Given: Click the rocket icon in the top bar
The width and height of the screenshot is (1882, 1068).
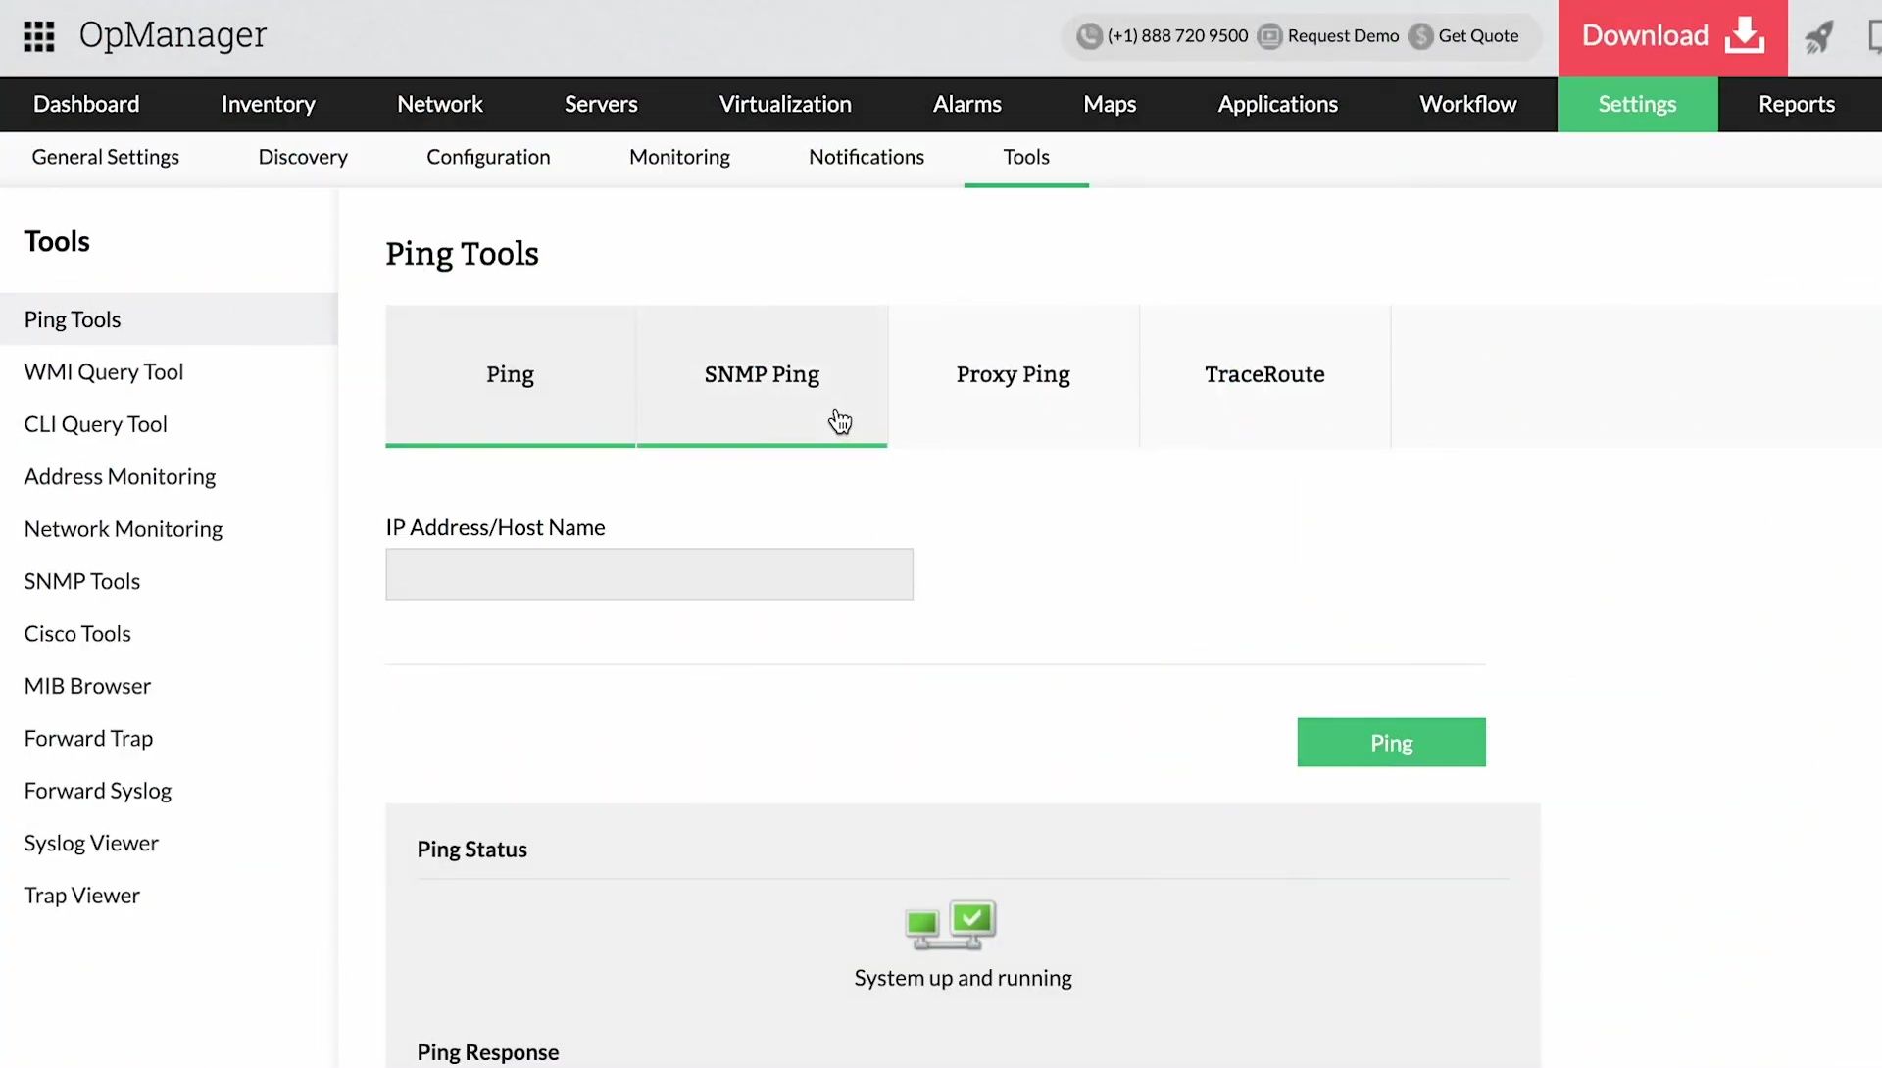Looking at the screenshot, I should click(1819, 37).
